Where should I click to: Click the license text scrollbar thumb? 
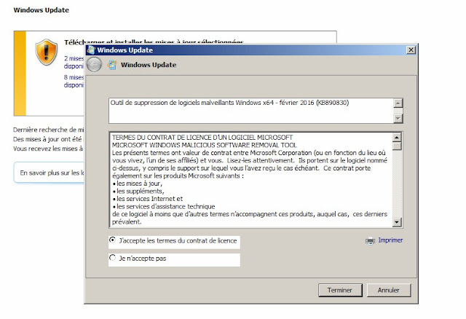point(397,146)
